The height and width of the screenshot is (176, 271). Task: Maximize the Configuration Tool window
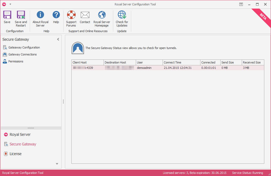click(x=257, y=4)
